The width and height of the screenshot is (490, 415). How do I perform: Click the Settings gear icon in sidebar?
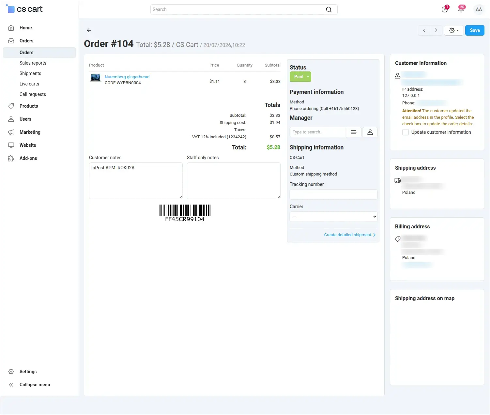click(x=11, y=372)
